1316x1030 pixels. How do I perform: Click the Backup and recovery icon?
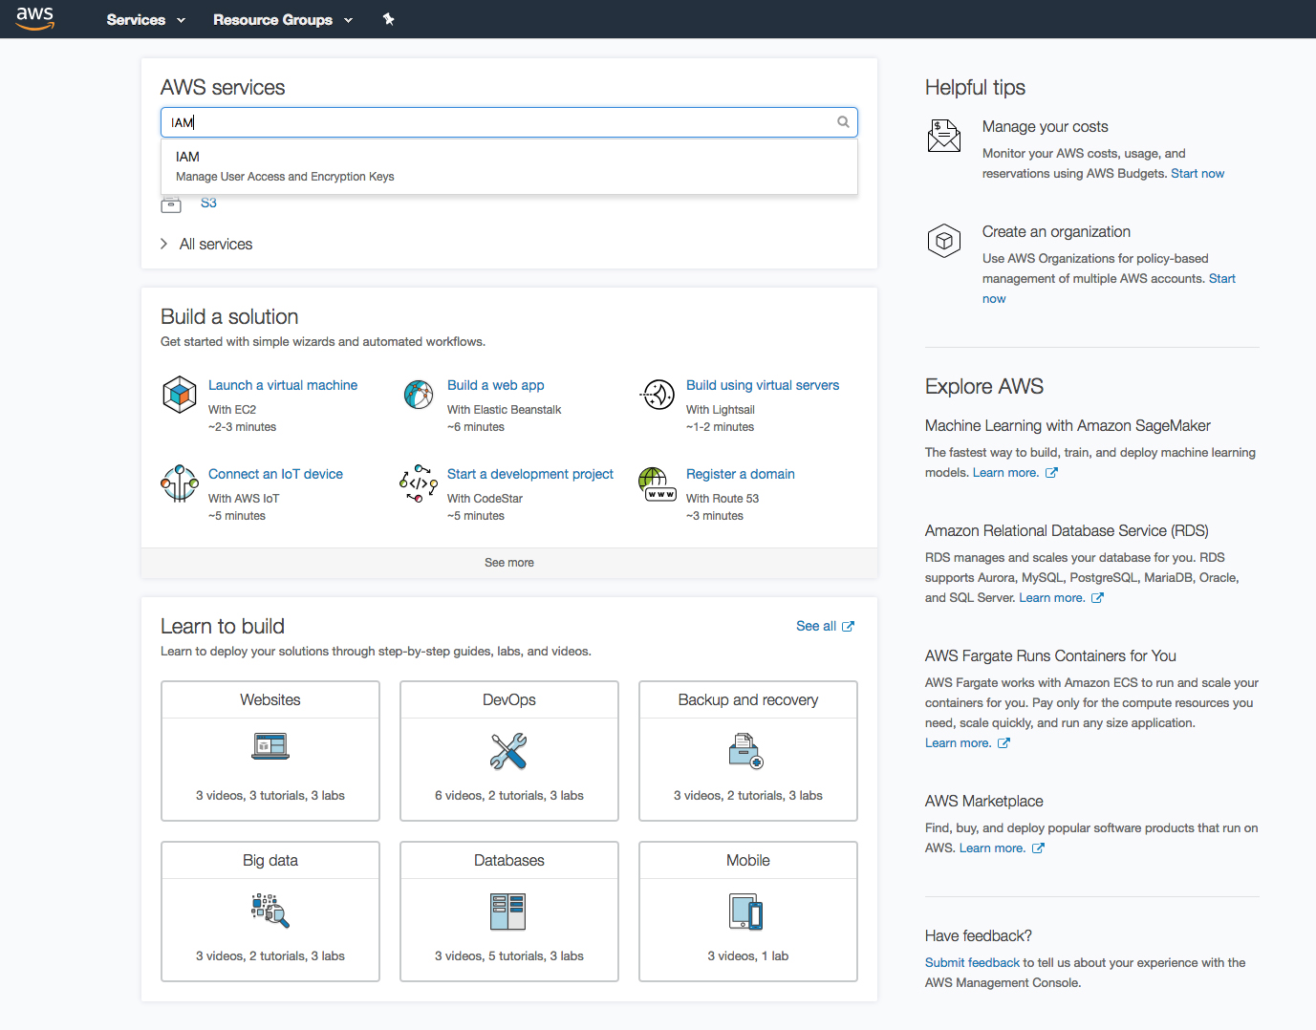tap(746, 751)
